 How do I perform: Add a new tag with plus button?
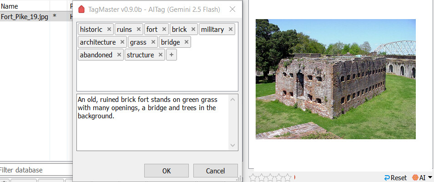pyautogui.click(x=171, y=55)
